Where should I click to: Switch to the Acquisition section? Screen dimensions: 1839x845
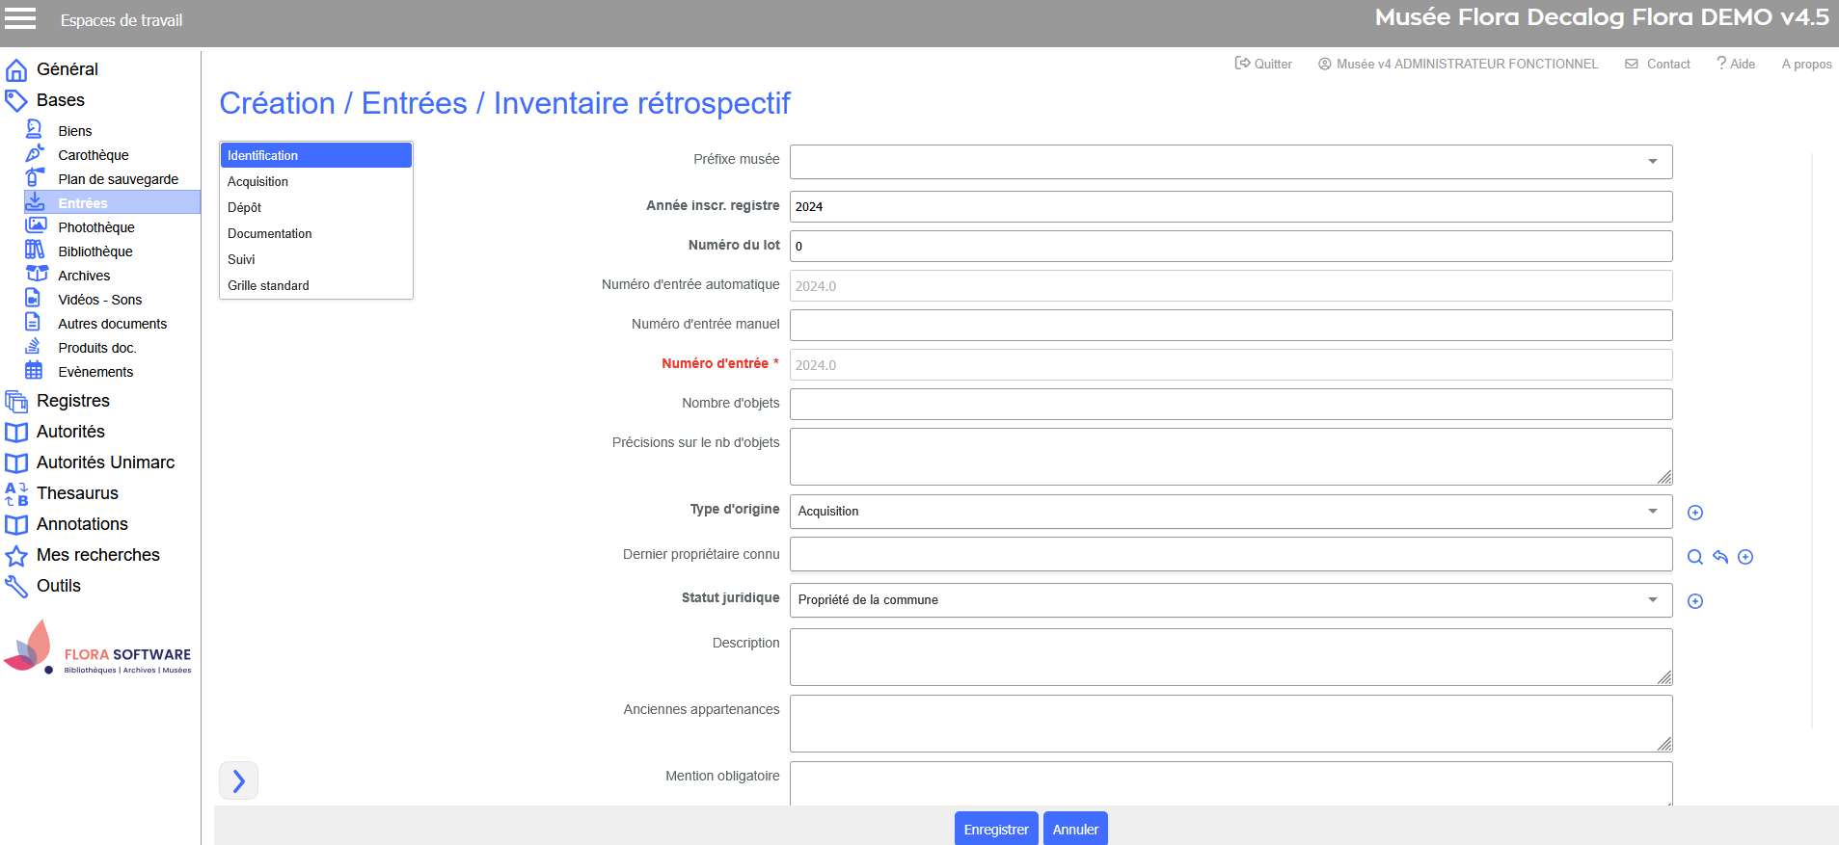257,181
